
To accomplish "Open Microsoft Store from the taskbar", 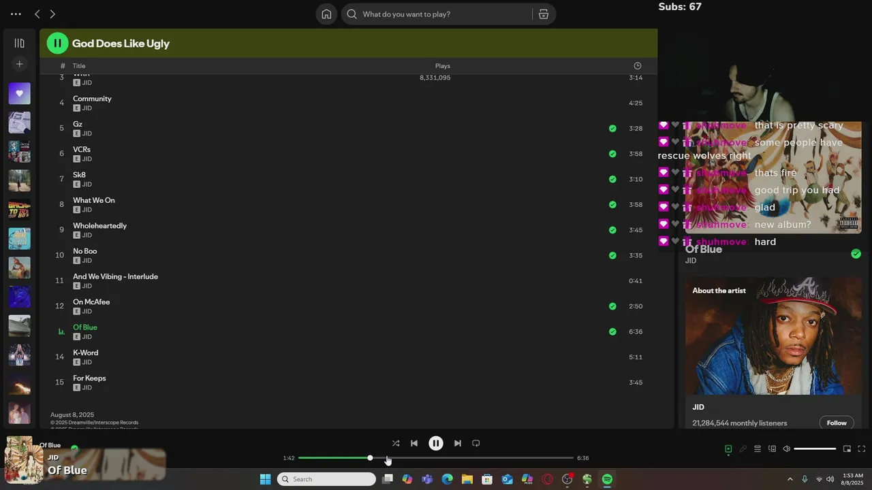I will 487,479.
